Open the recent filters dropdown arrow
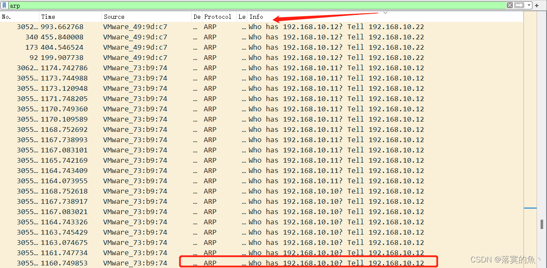Screen dimensions: 547x268 pos(529,6)
